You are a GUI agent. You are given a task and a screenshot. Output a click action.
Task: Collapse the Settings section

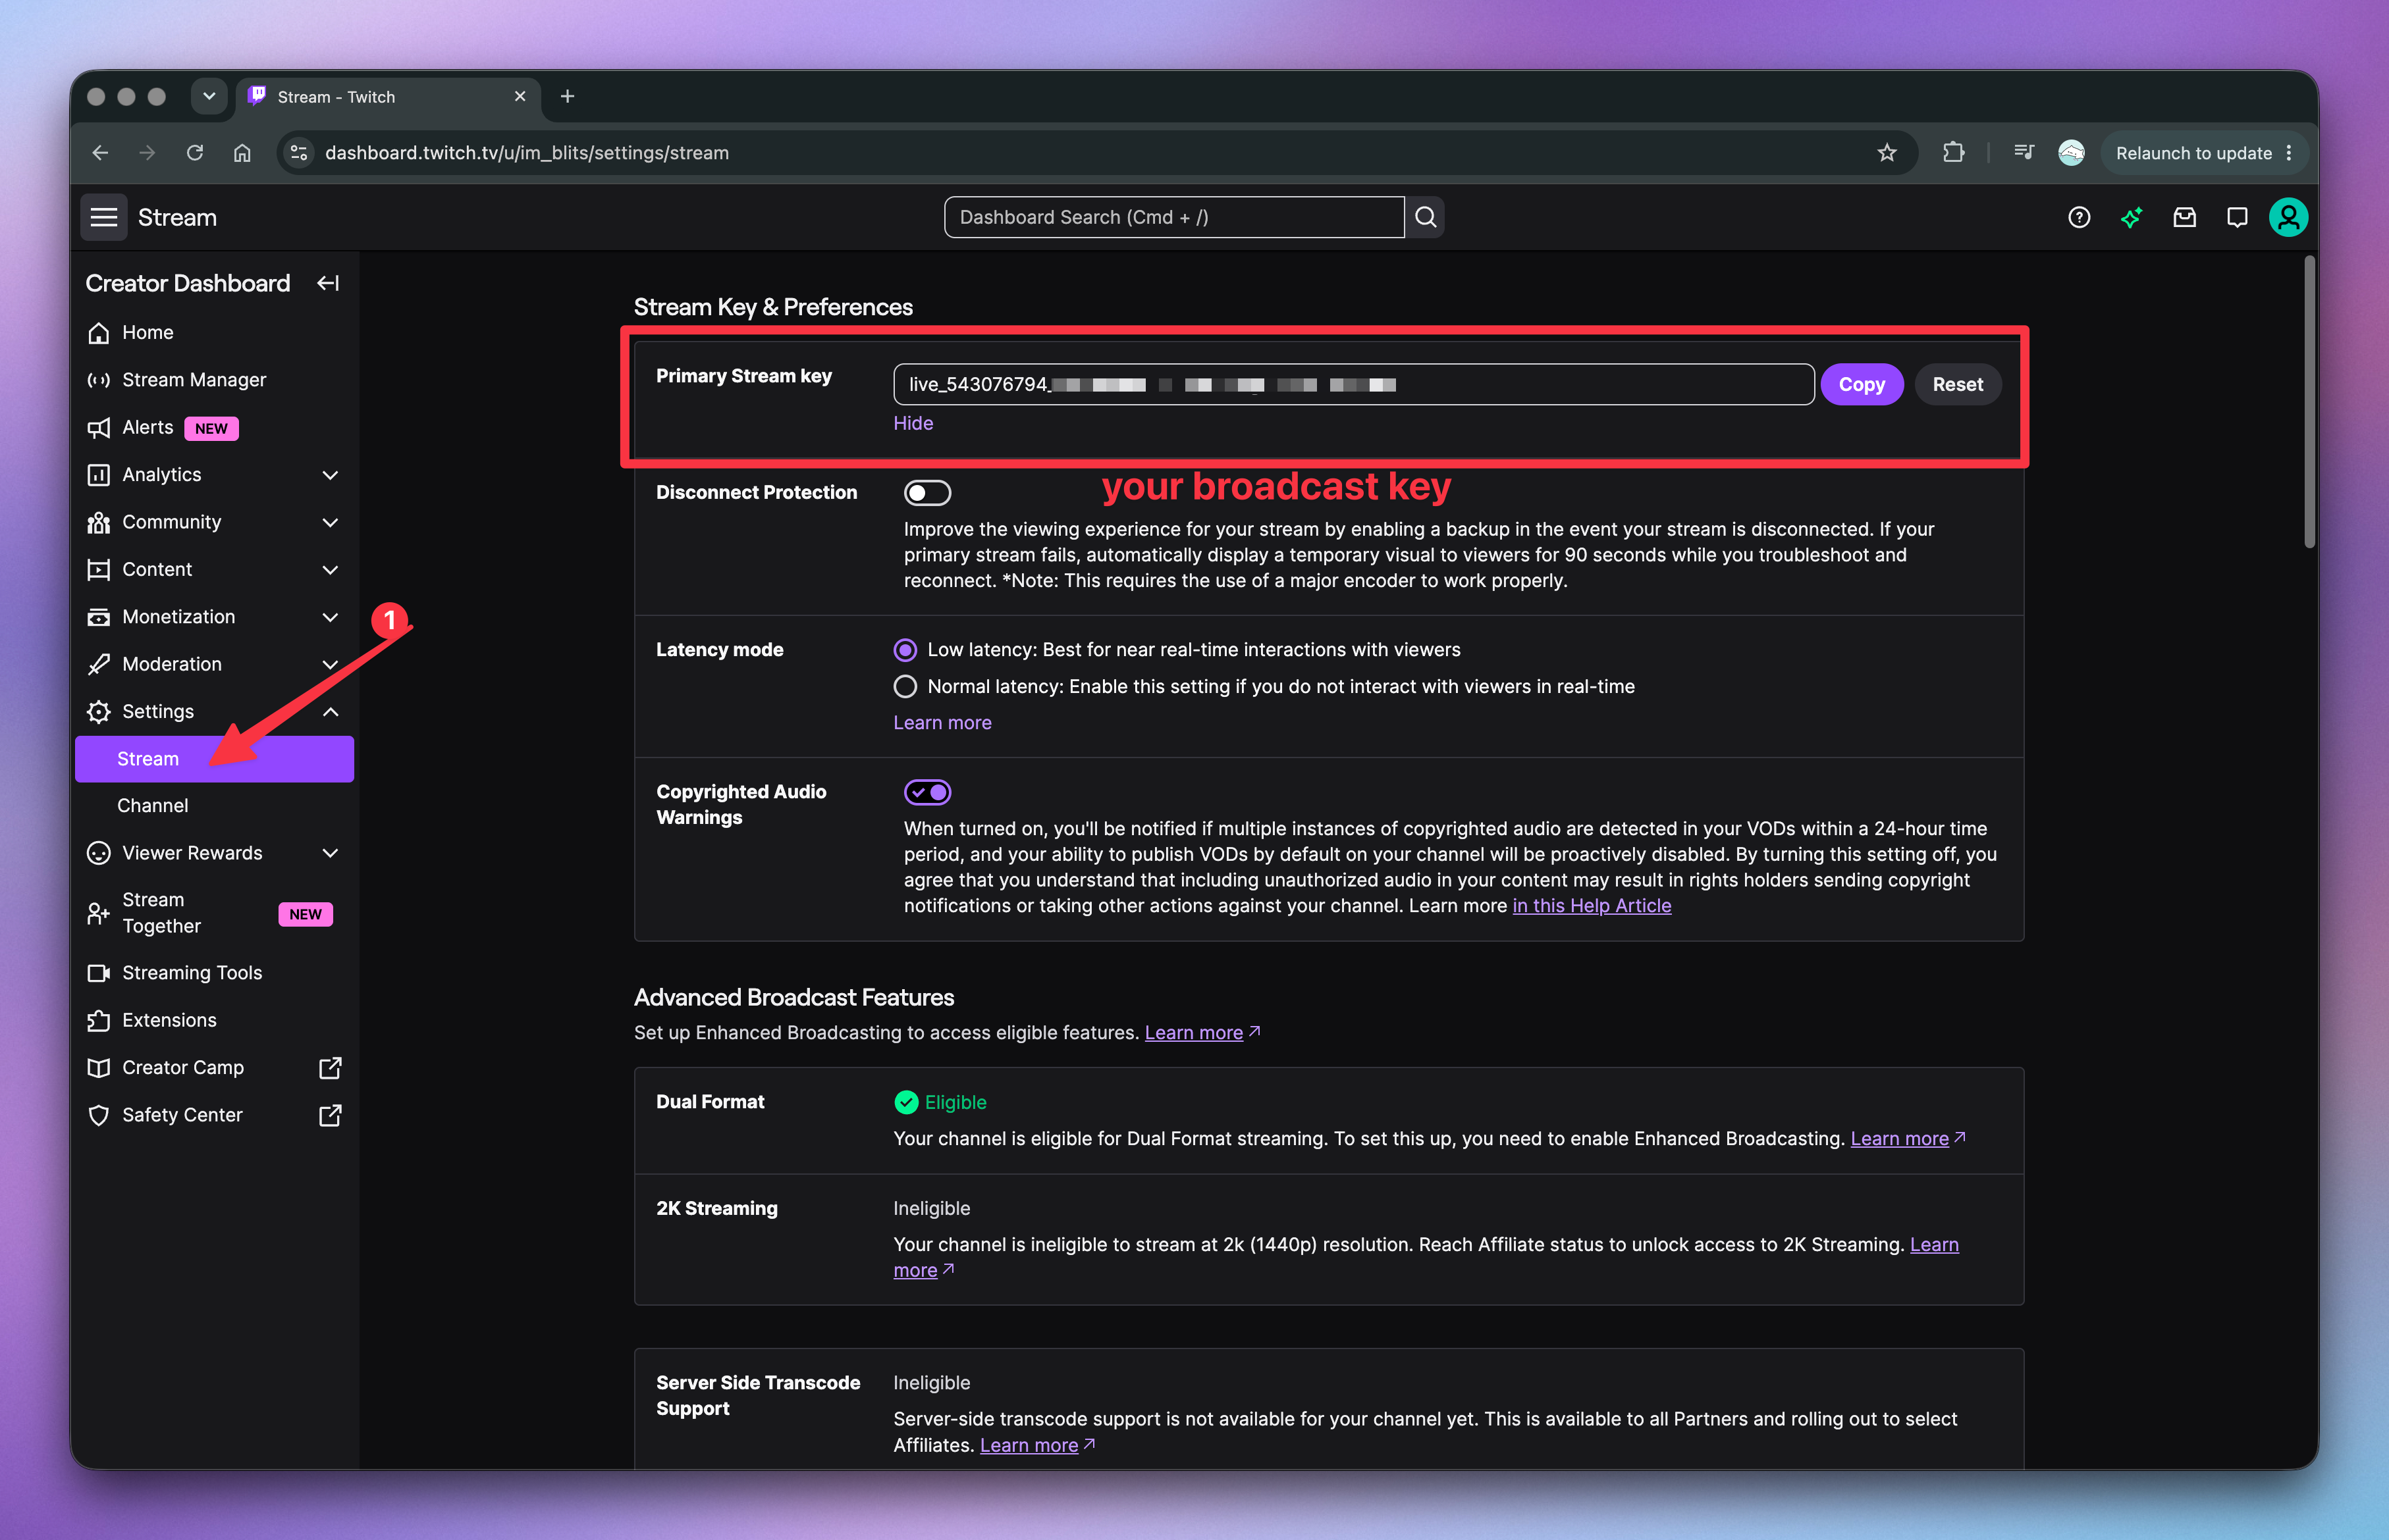tap(330, 712)
